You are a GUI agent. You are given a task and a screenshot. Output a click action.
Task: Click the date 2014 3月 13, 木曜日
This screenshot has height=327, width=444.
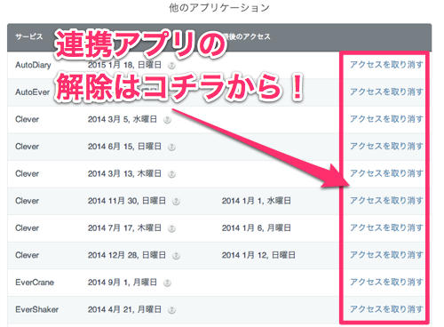124,173
